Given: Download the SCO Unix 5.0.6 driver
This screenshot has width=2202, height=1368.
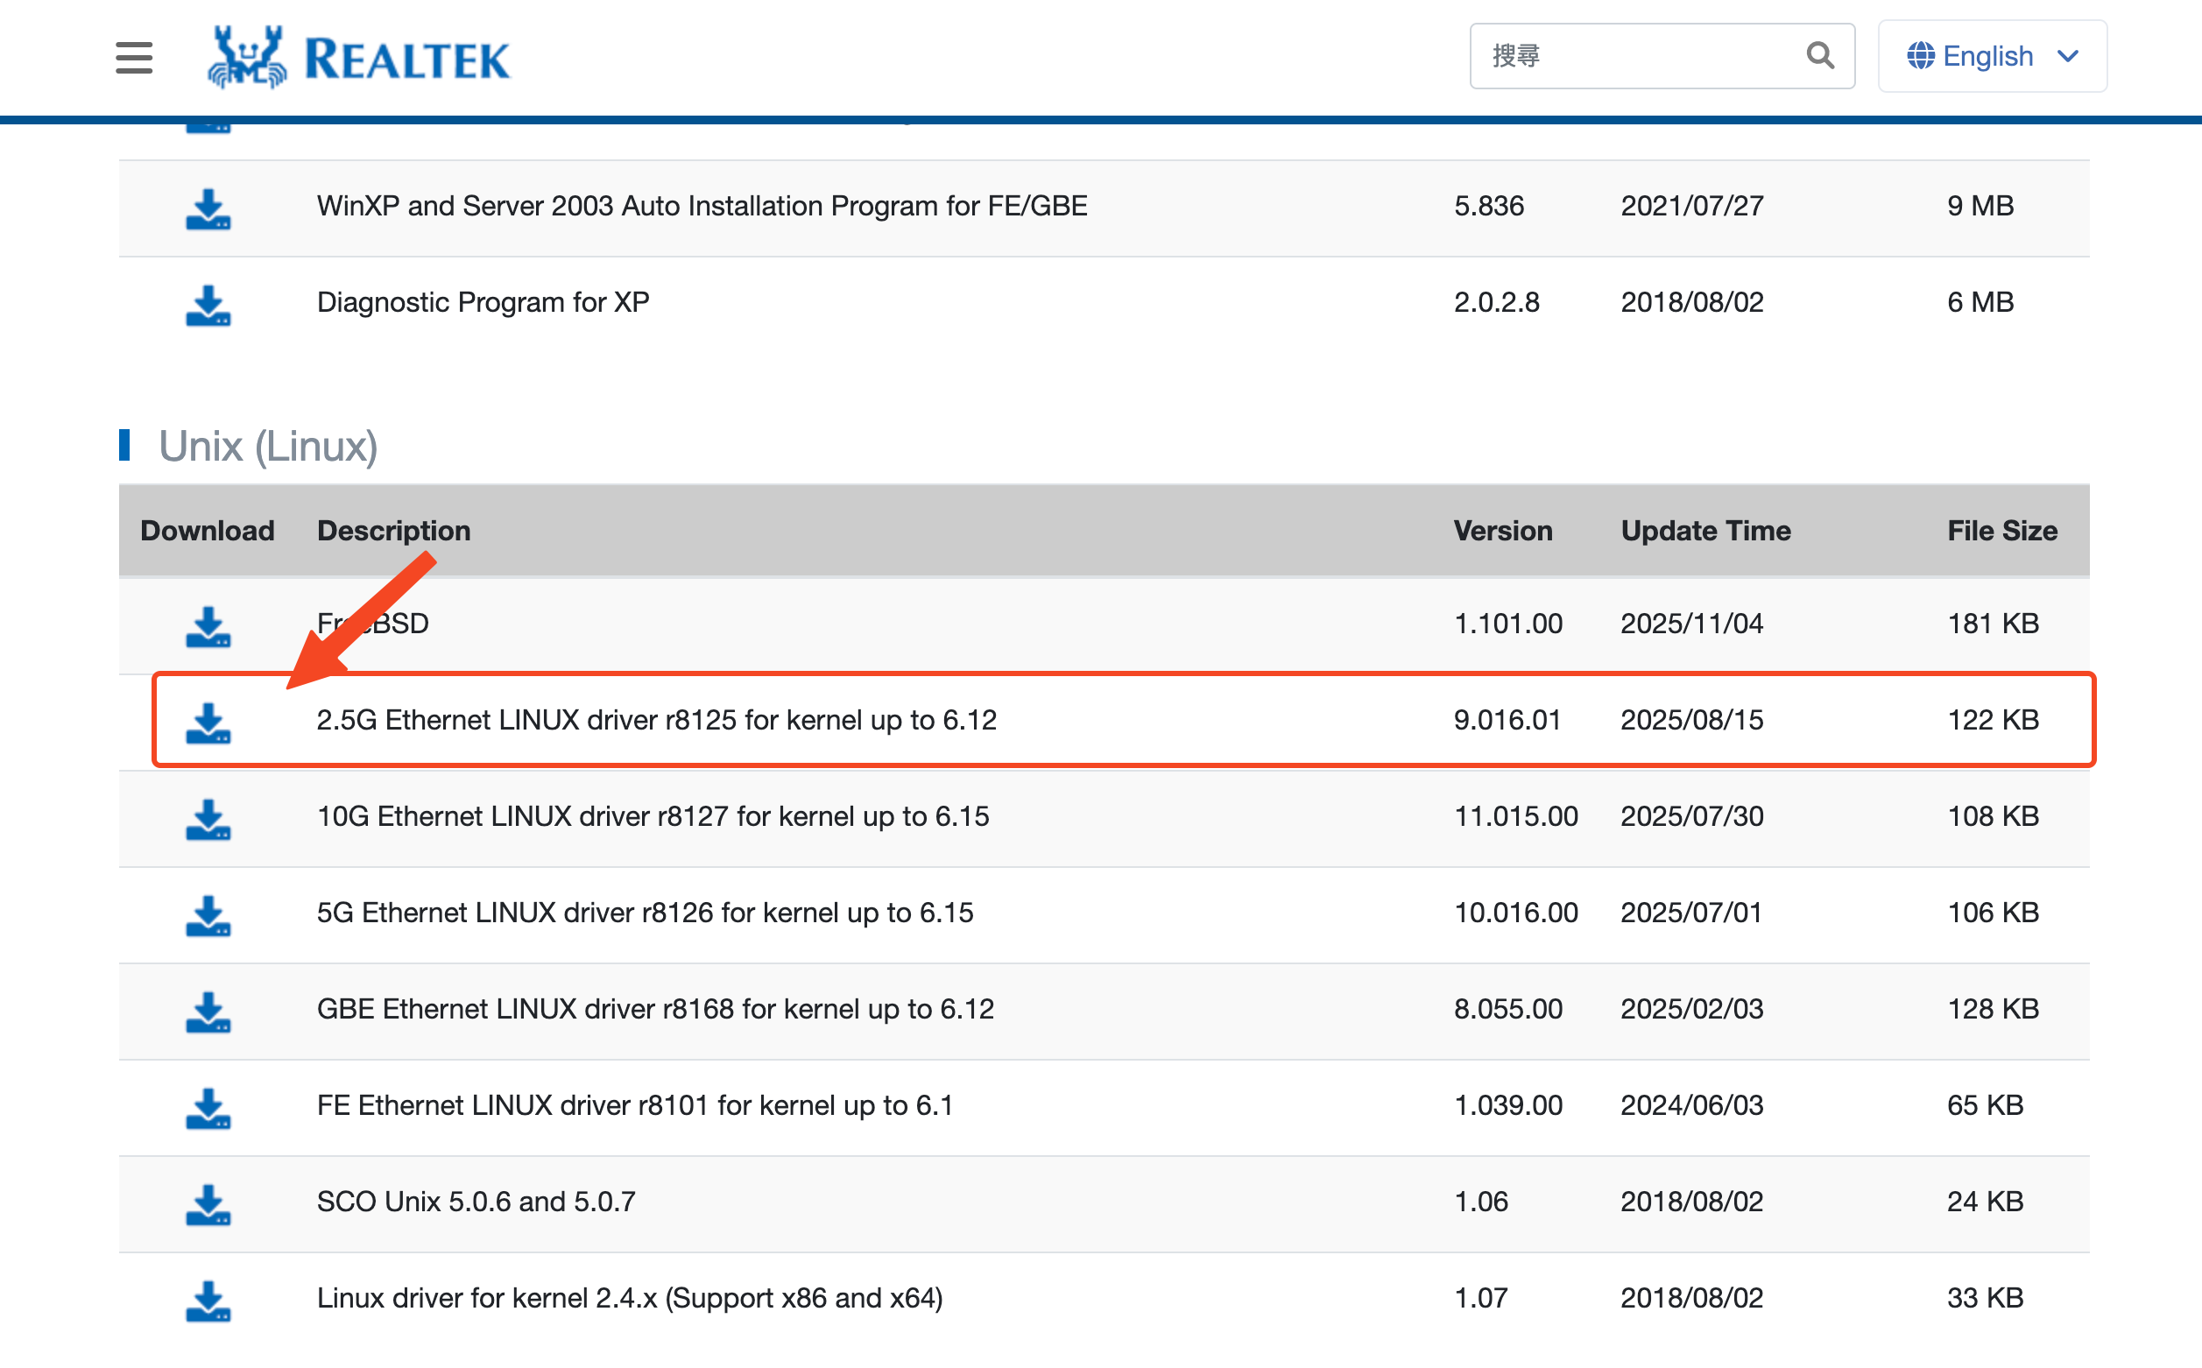Looking at the screenshot, I should 208,1204.
